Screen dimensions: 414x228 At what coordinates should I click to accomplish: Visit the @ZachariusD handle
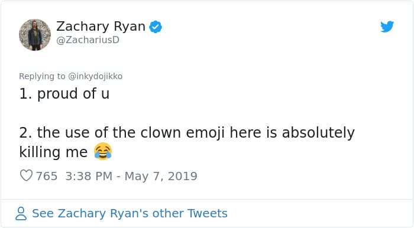(x=88, y=40)
